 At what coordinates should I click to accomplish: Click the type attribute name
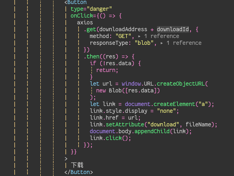(x=77, y=9)
